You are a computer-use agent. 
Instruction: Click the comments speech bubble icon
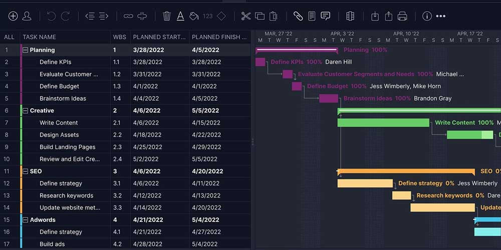[x=325, y=16]
